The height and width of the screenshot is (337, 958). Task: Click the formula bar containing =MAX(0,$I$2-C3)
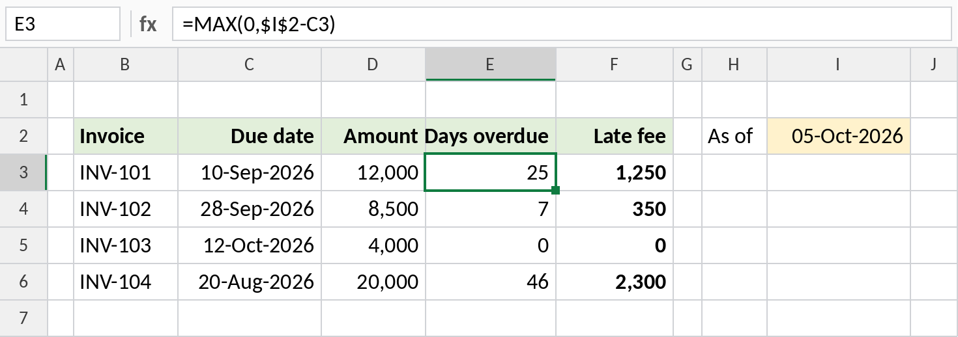562,25
